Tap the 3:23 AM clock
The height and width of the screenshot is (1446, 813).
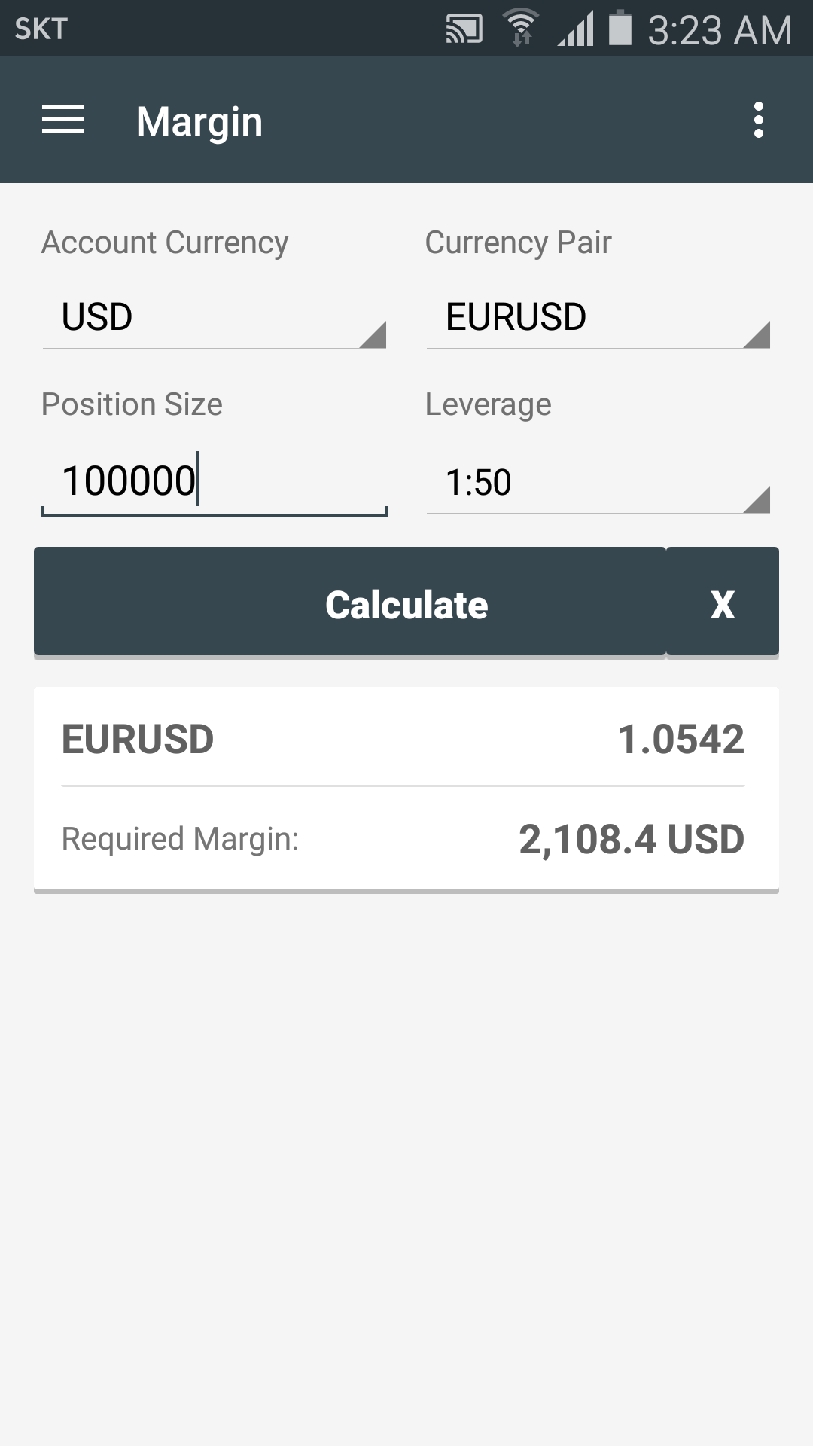(719, 30)
